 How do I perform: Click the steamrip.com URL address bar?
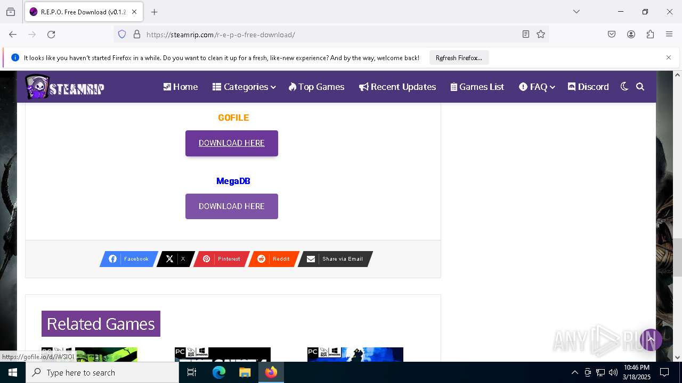[330, 35]
